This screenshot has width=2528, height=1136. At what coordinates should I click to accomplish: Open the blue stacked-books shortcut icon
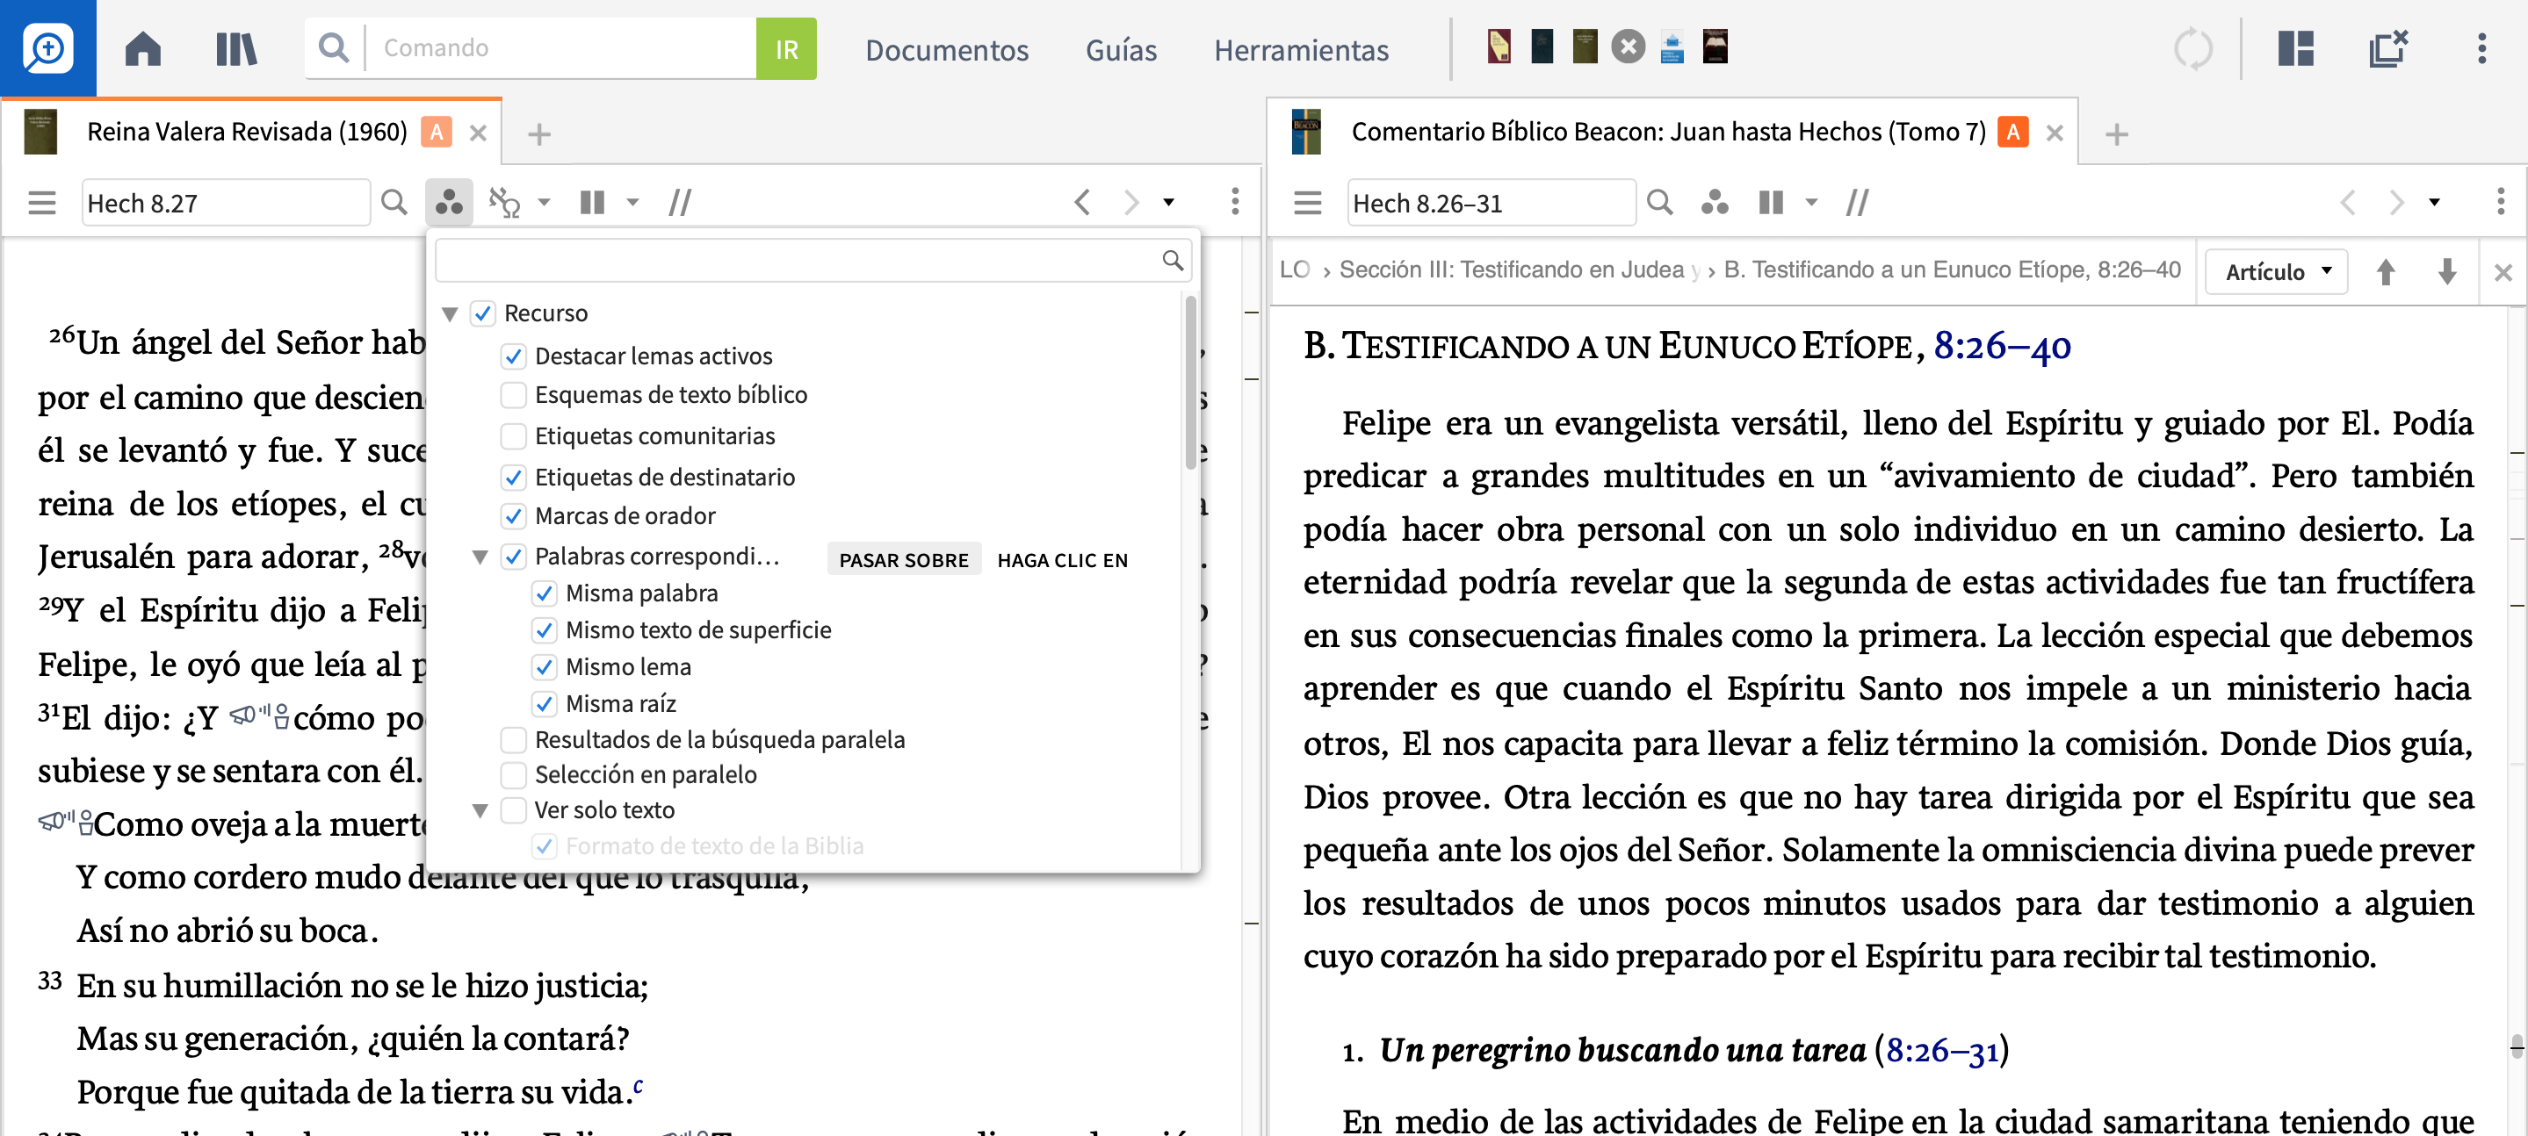click(x=1672, y=47)
